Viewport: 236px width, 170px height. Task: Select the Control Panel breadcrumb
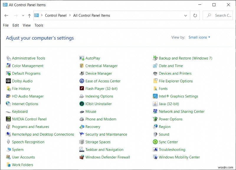pos(56,15)
